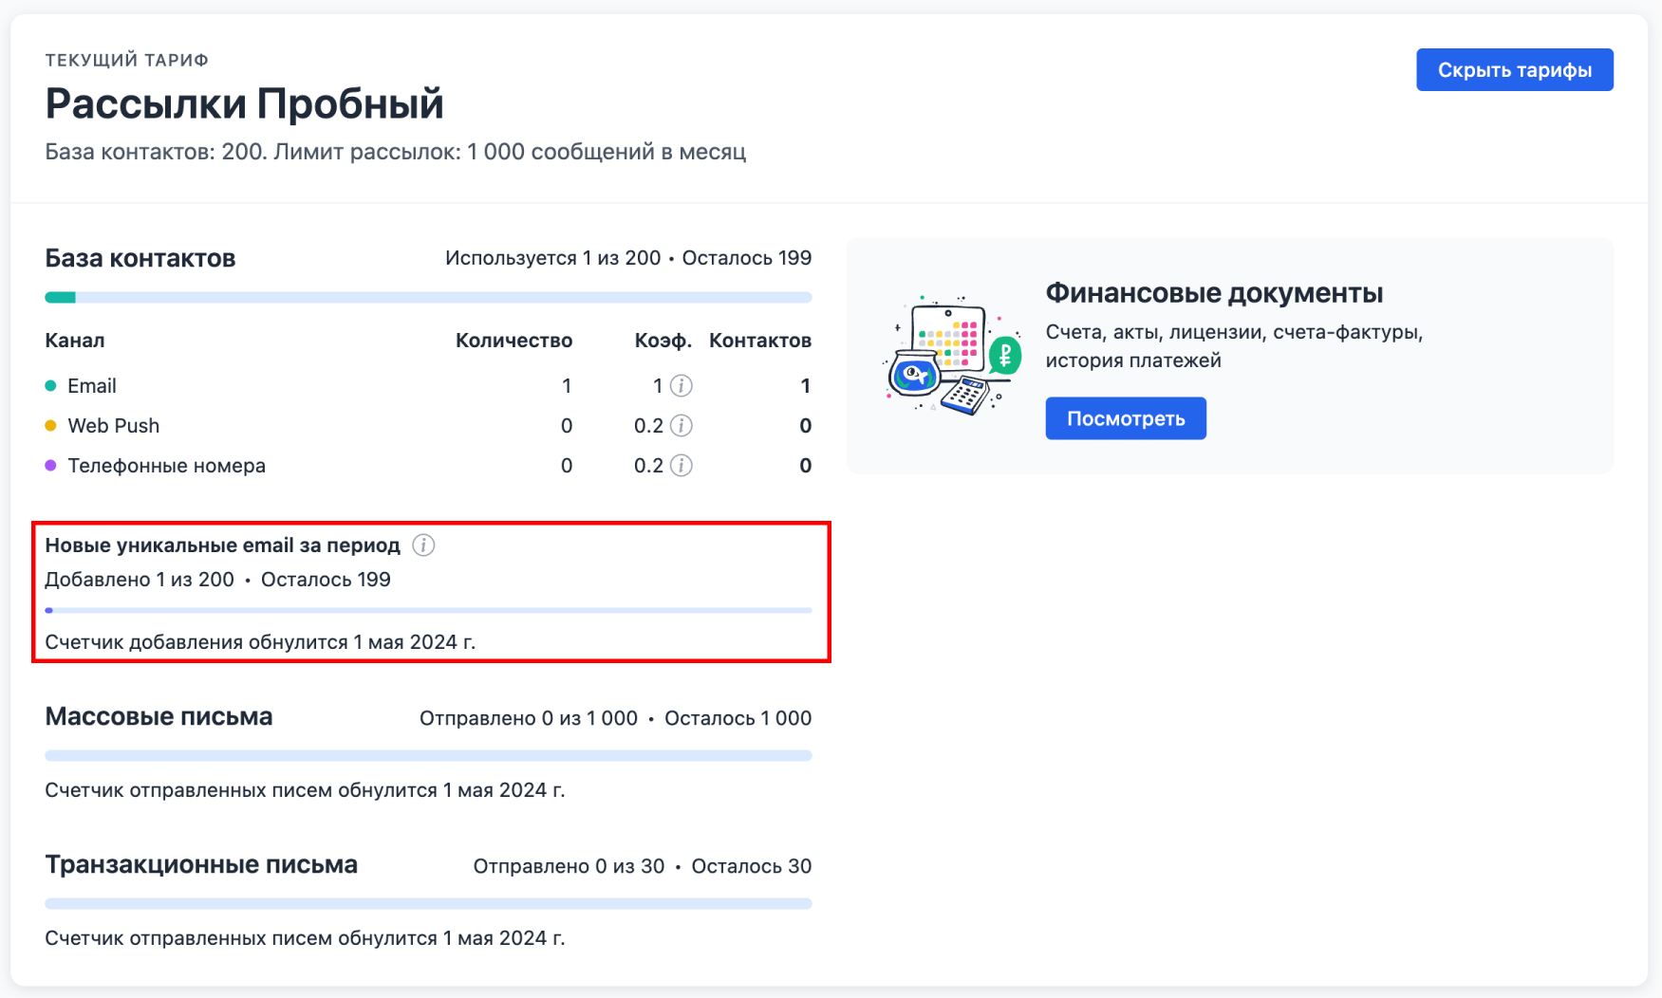Select the Телефонные номера channel label

tap(167, 466)
